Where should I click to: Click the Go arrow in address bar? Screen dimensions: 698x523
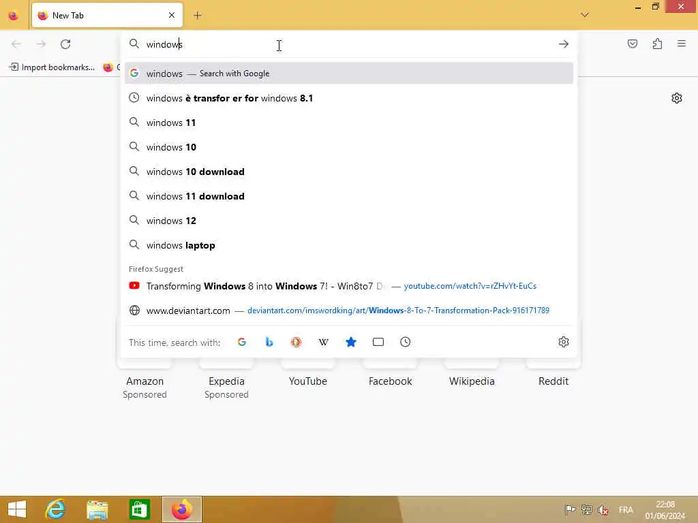coord(564,44)
